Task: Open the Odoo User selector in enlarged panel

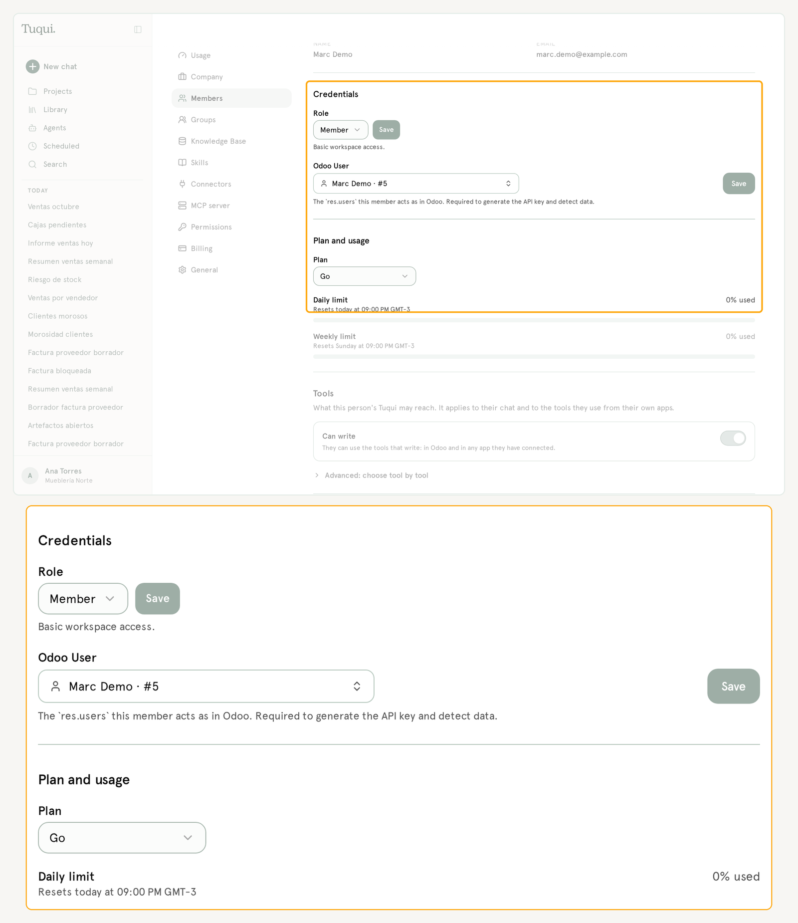Action: (x=206, y=687)
